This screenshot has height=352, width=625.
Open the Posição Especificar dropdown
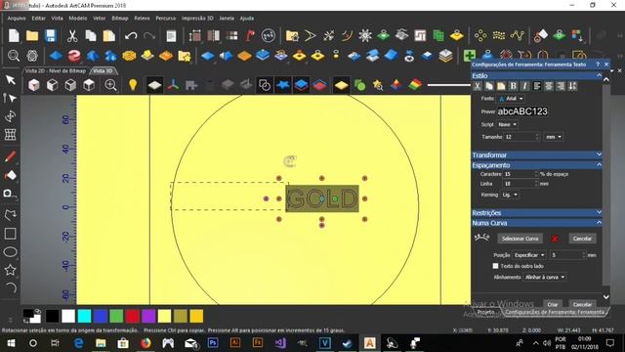point(529,255)
